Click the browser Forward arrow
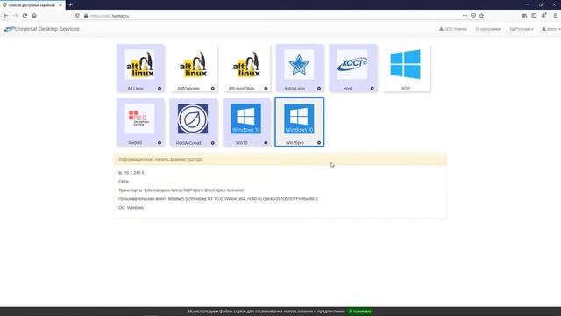 16,16
